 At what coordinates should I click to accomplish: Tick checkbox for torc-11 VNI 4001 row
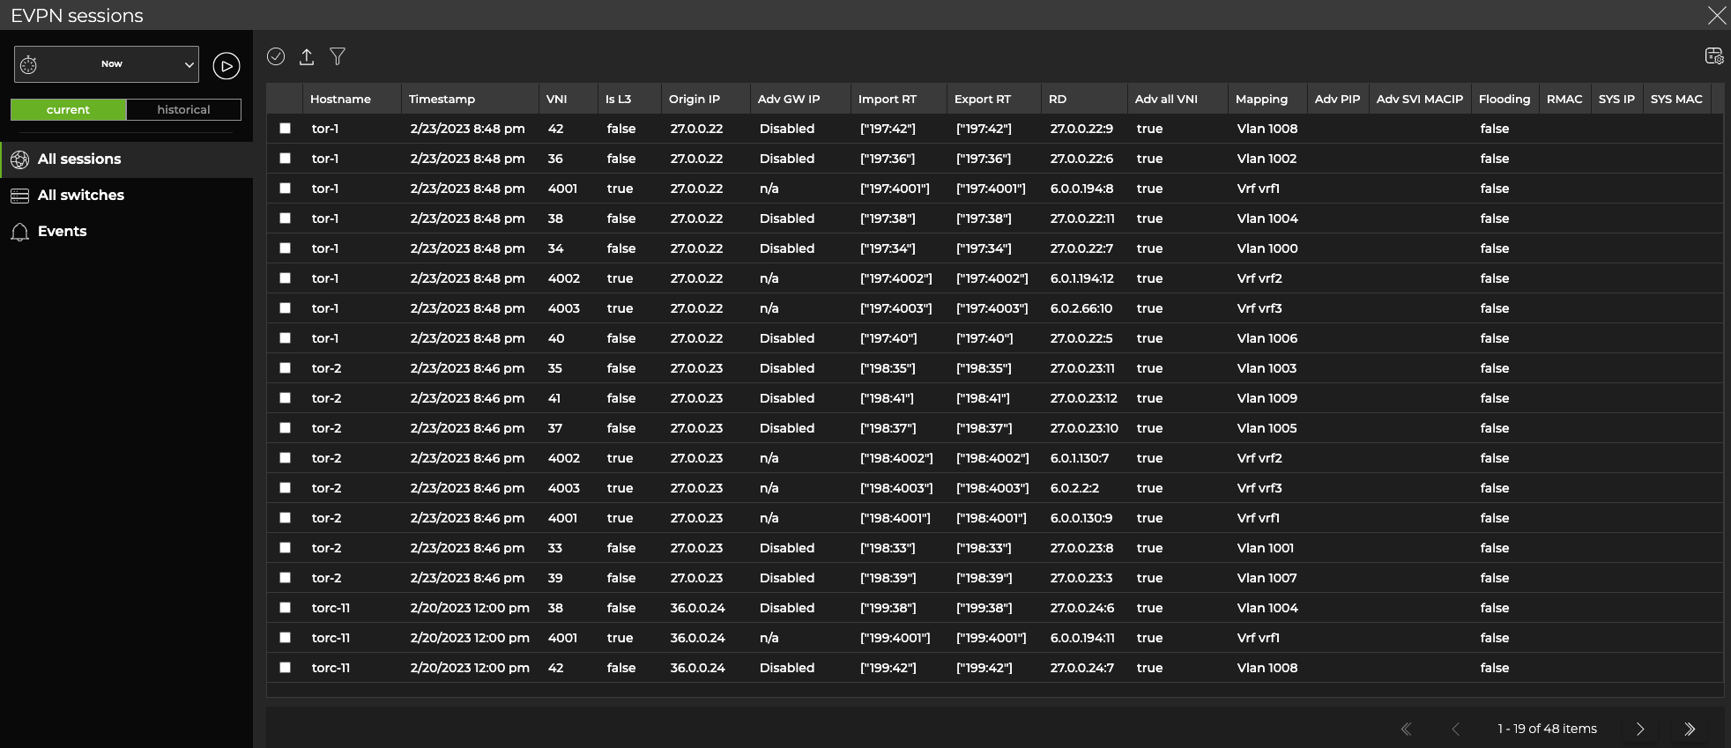[285, 638]
